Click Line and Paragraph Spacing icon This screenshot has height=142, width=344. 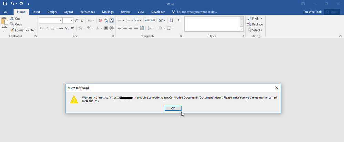[x=150, y=28]
